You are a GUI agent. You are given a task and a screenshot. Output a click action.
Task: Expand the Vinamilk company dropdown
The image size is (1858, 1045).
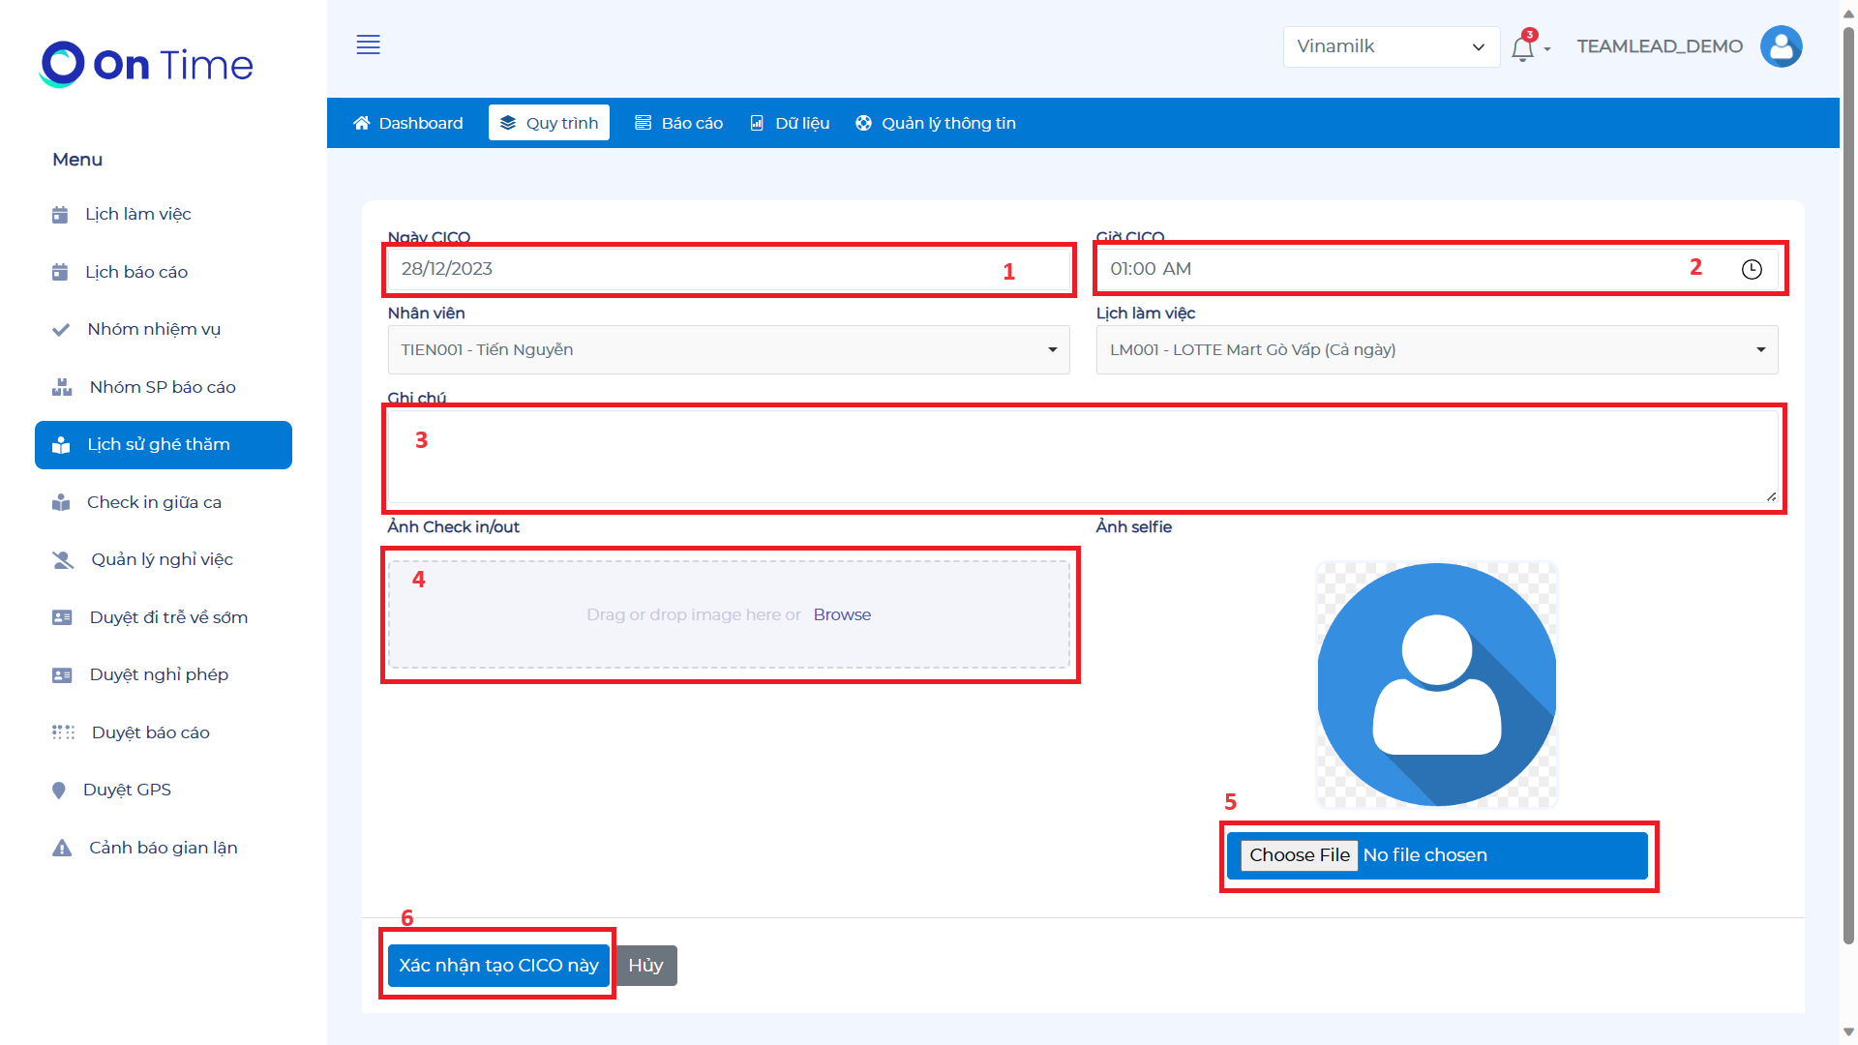(x=1391, y=46)
